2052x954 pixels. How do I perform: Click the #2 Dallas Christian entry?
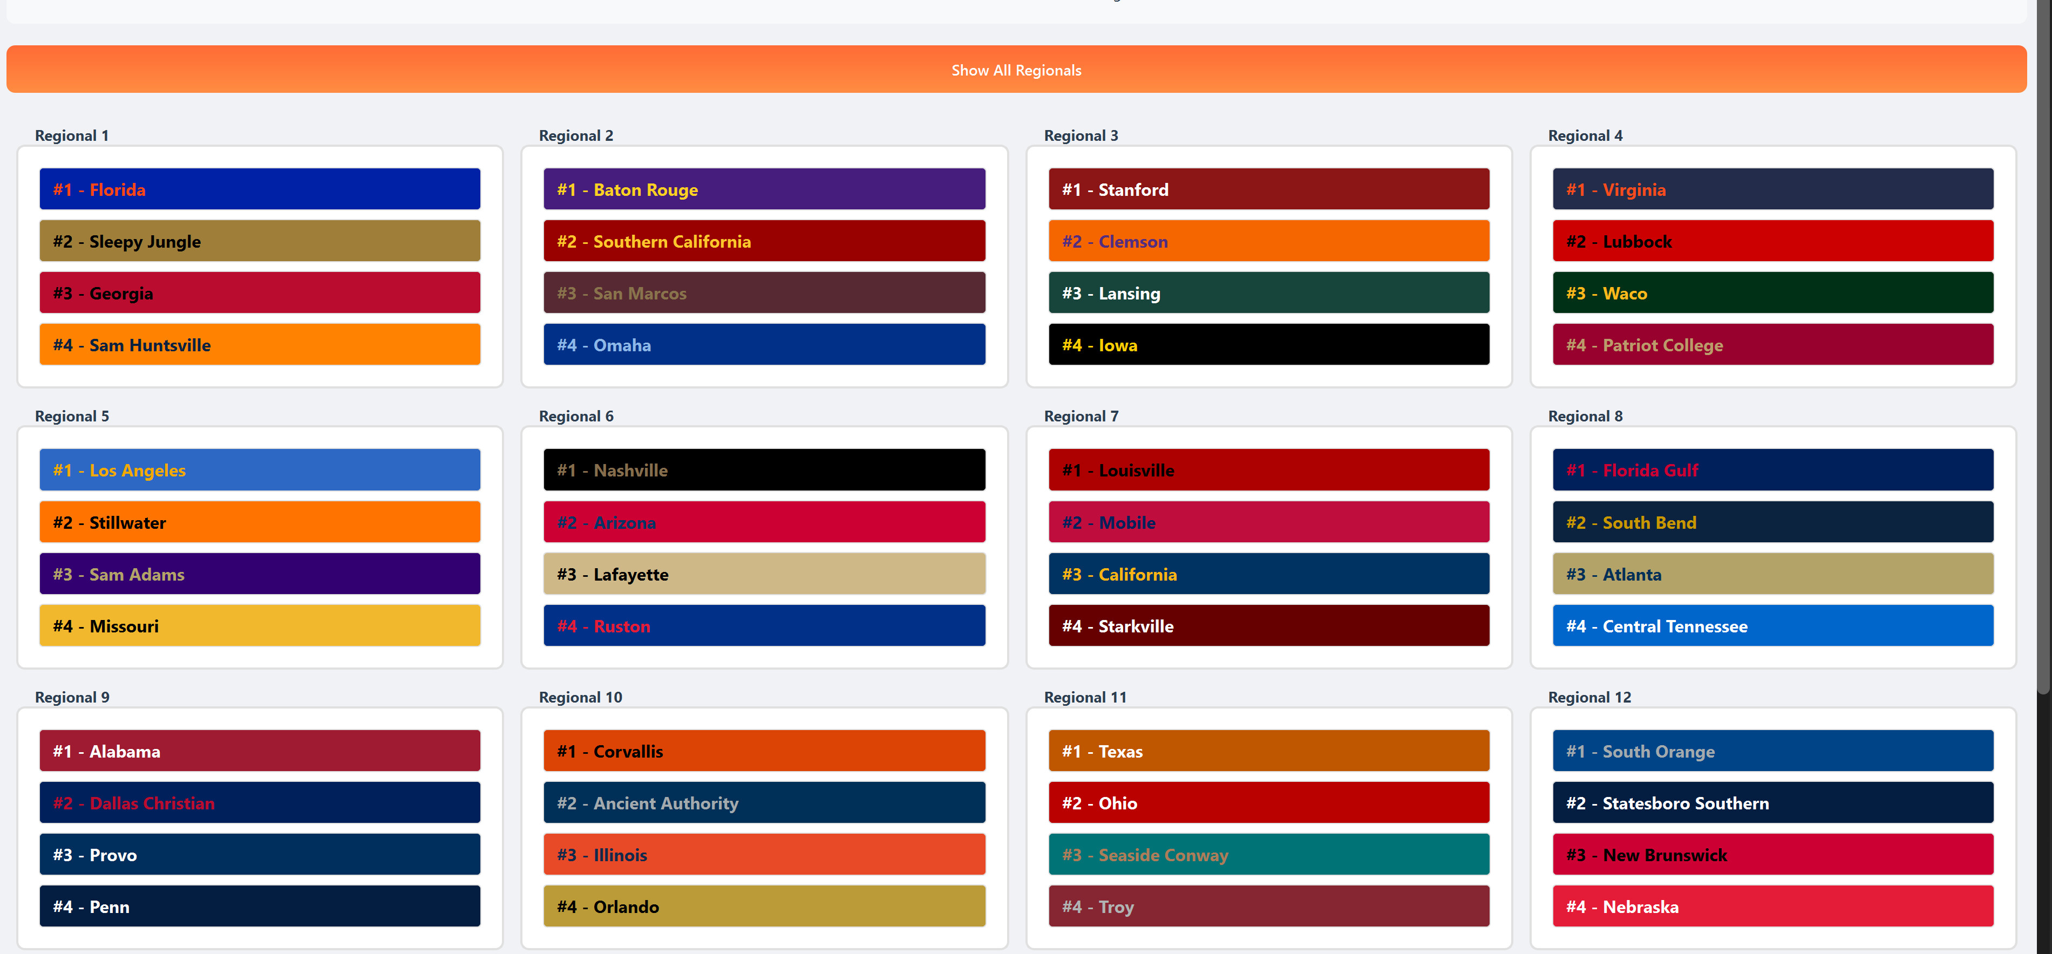(x=260, y=803)
